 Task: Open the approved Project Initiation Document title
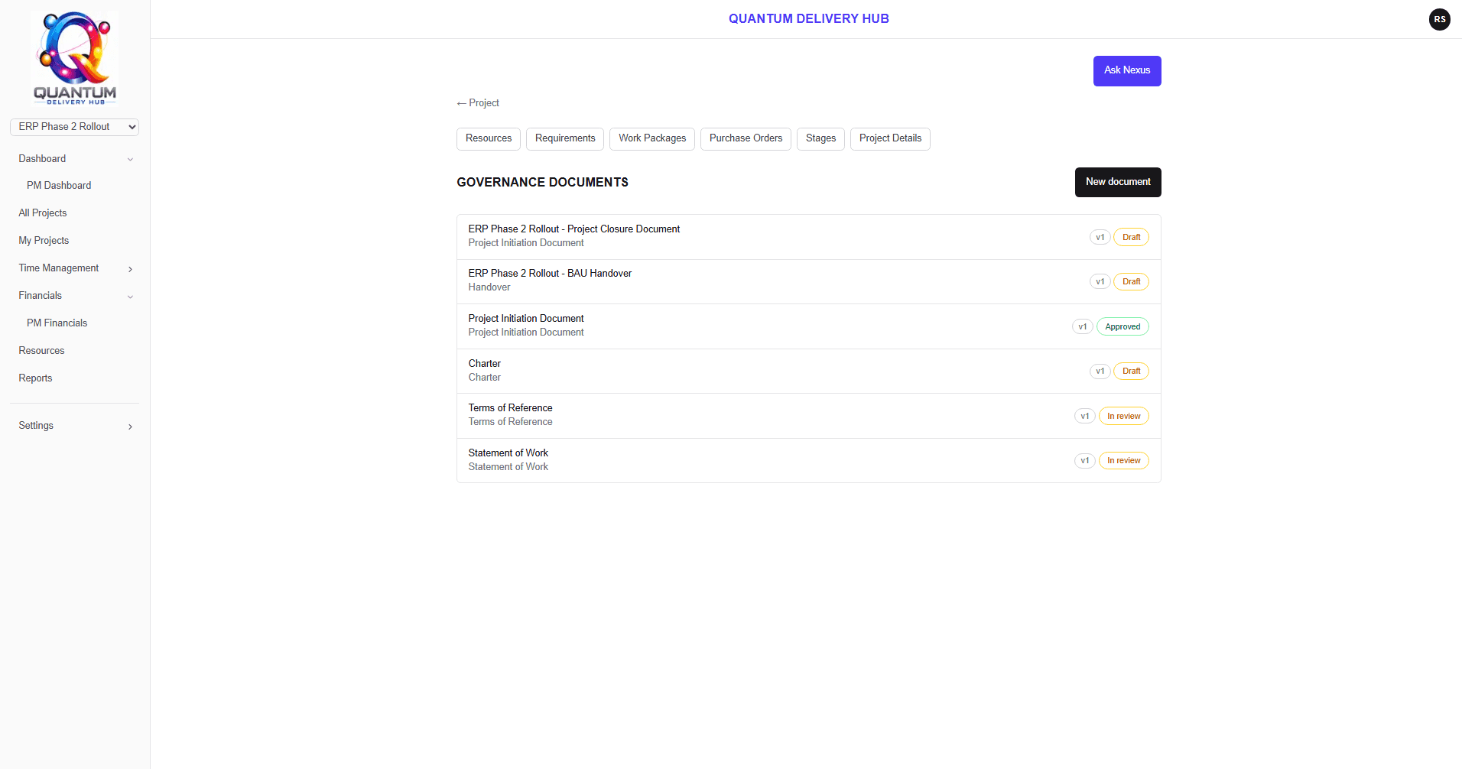tap(525, 319)
